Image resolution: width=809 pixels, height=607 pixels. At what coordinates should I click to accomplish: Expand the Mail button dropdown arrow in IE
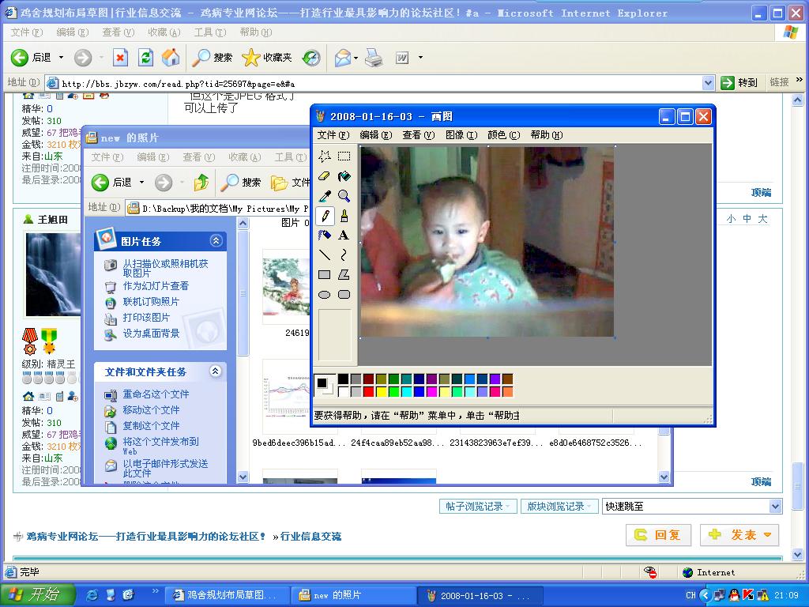(356, 57)
